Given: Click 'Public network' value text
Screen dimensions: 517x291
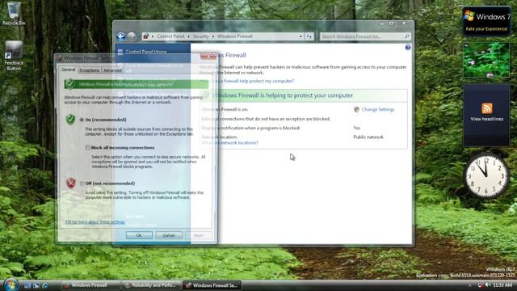Looking at the screenshot, I should (368, 137).
